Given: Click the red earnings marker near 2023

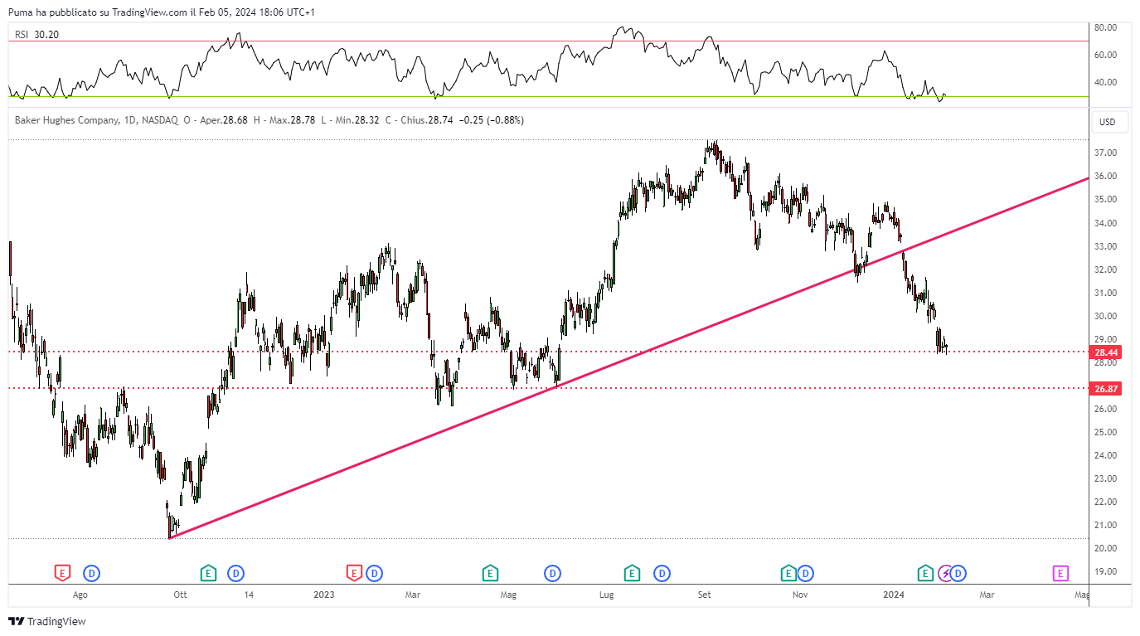Looking at the screenshot, I should 354,572.
